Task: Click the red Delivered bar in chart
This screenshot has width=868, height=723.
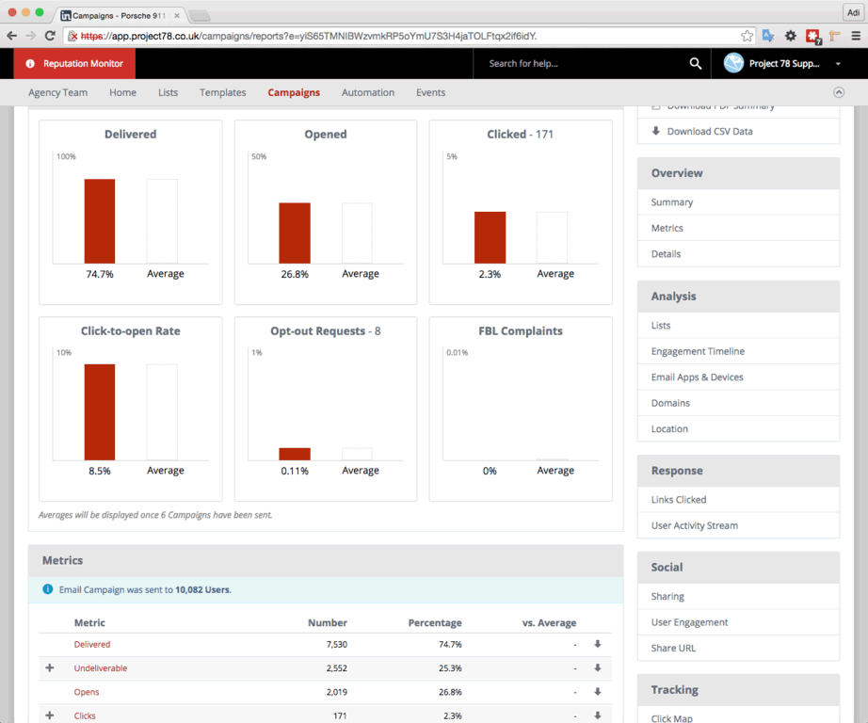Action: [x=100, y=221]
